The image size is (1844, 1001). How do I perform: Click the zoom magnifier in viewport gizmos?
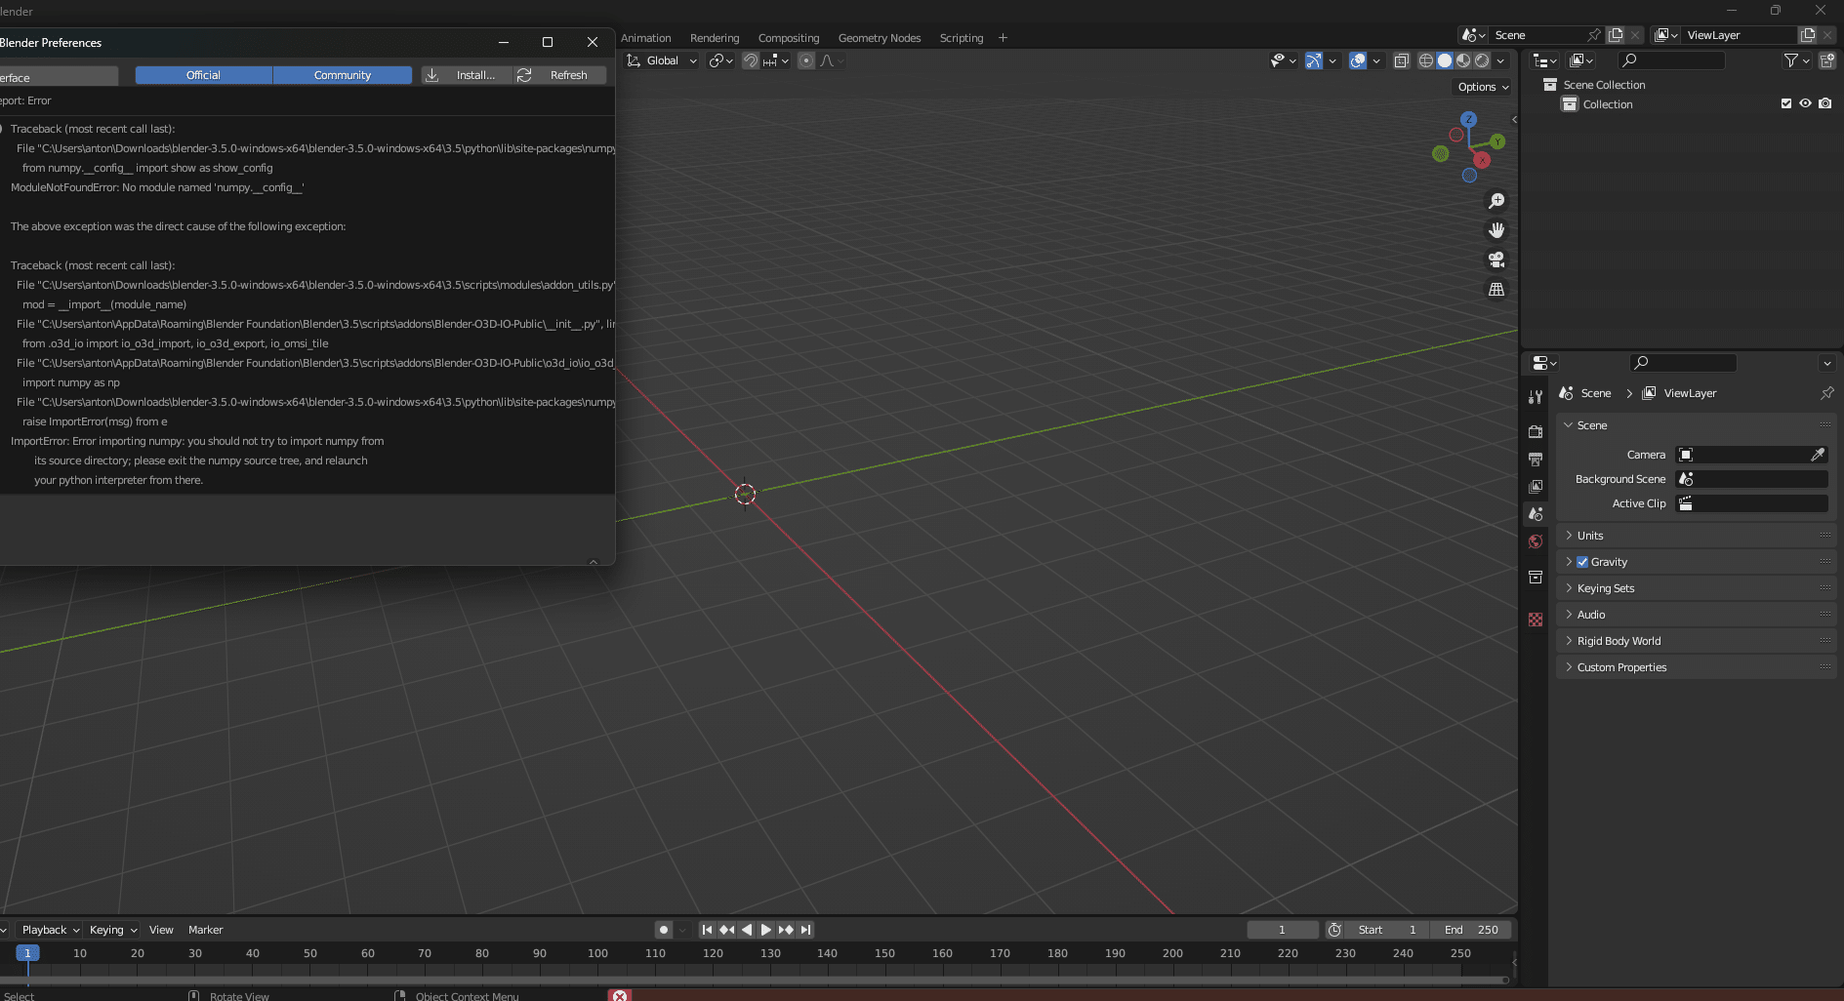(1496, 201)
